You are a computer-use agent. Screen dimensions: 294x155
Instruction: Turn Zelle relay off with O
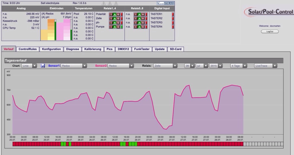pos(118,19)
